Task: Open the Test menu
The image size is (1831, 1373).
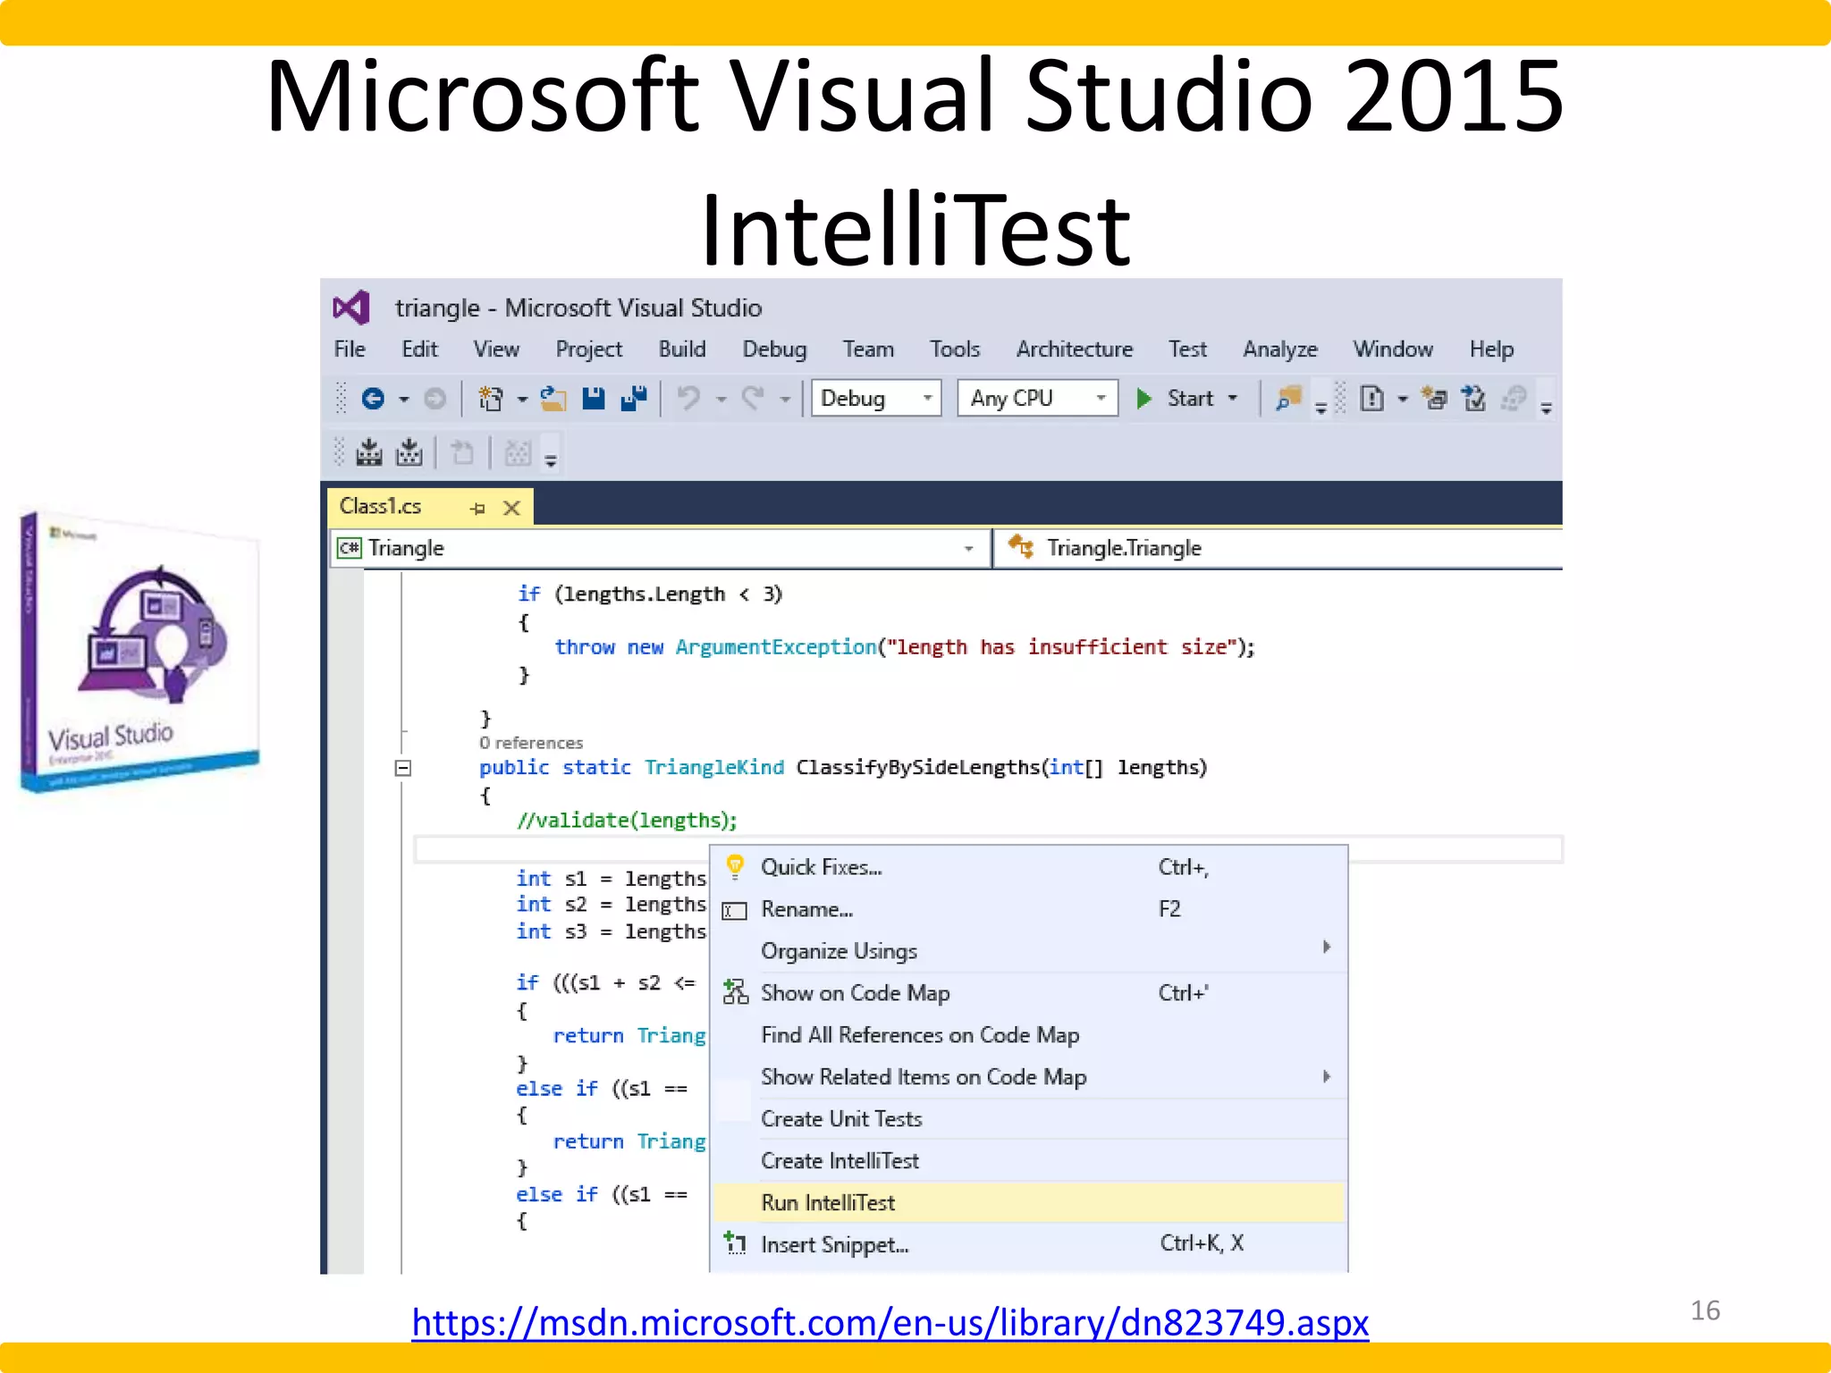Action: [1187, 350]
